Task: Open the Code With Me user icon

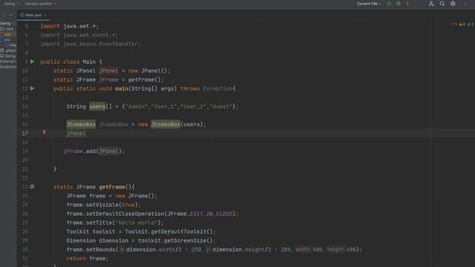Action: pyautogui.click(x=431, y=4)
